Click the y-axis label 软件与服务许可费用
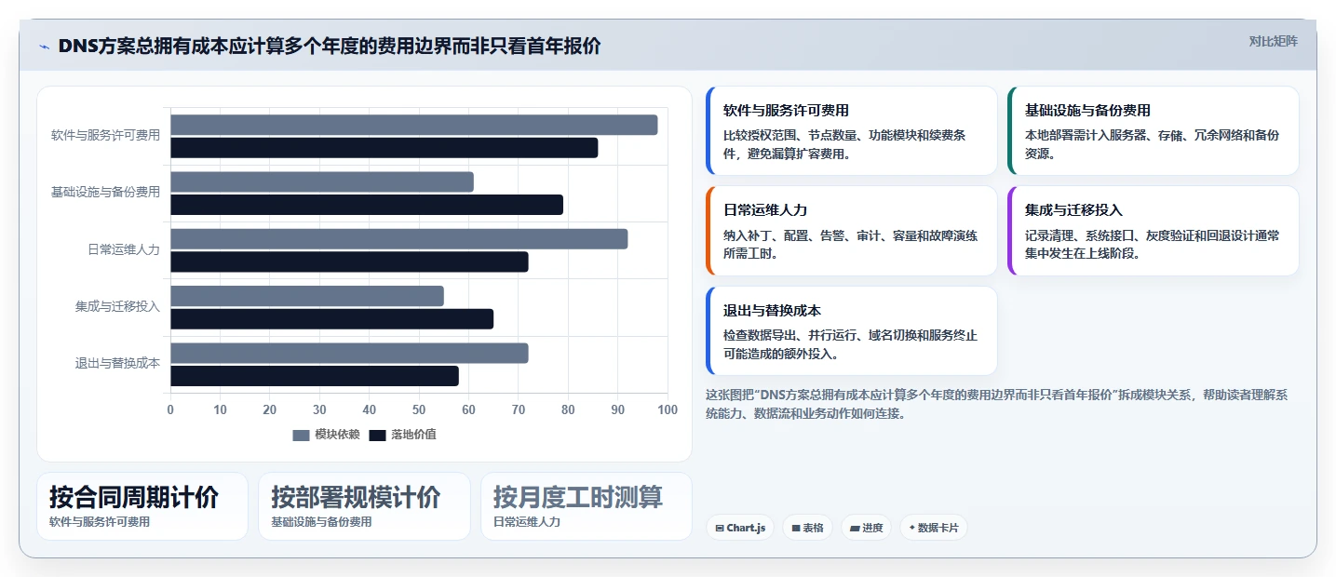The height and width of the screenshot is (577, 1336). [x=105, y=135]
